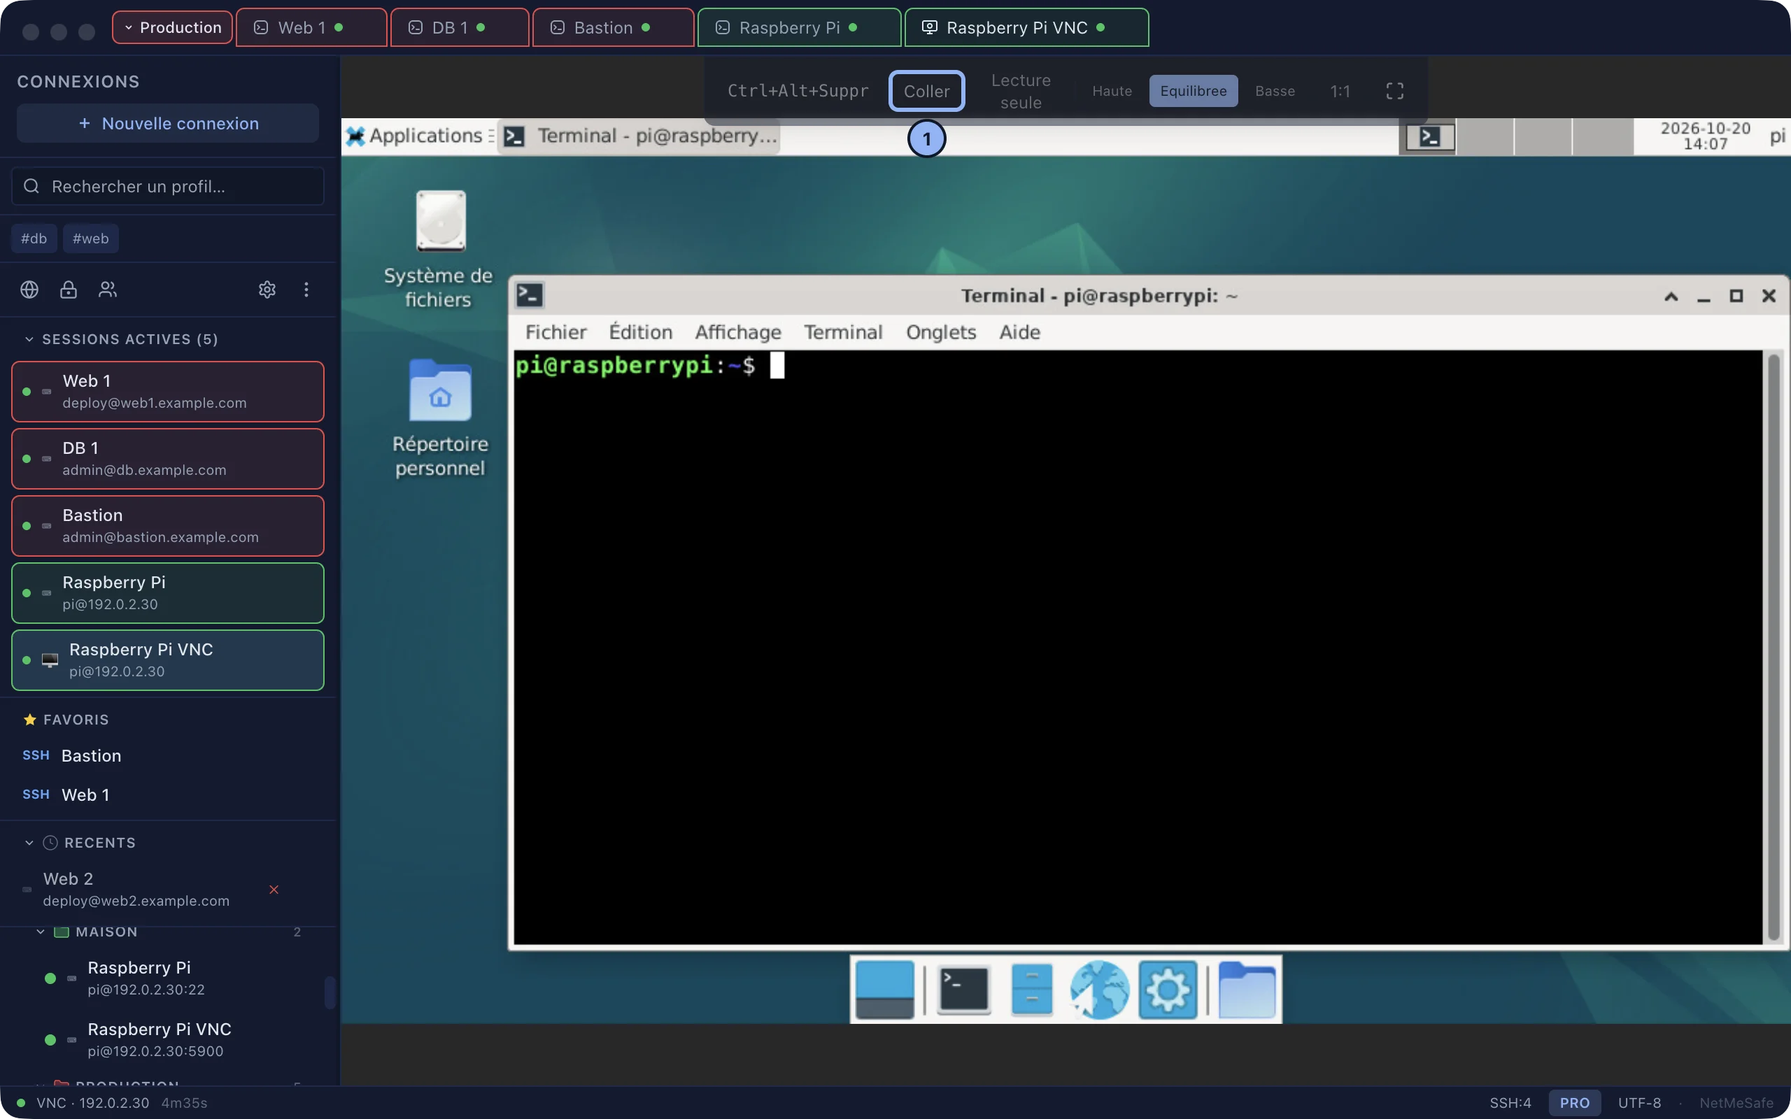Open Bastion SSH favorite
The width and height of the screenshot is (1791, 1119).
coord(168,755)
